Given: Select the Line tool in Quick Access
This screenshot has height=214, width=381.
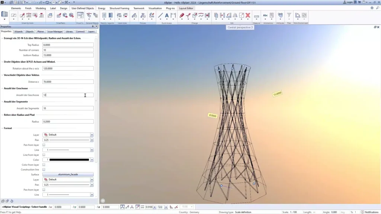Looking at the screenshot, I should [160, 15].
